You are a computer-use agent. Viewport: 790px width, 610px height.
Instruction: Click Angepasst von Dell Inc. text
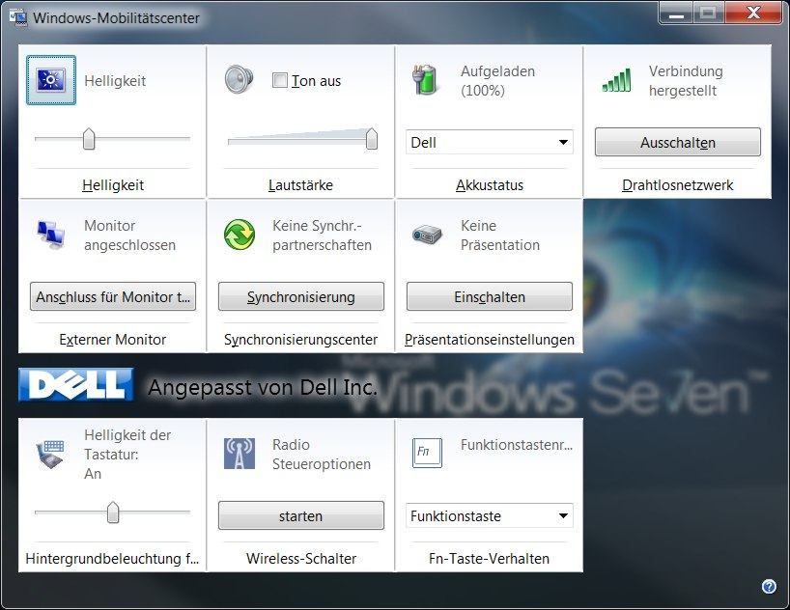click(x=263, y=387)
